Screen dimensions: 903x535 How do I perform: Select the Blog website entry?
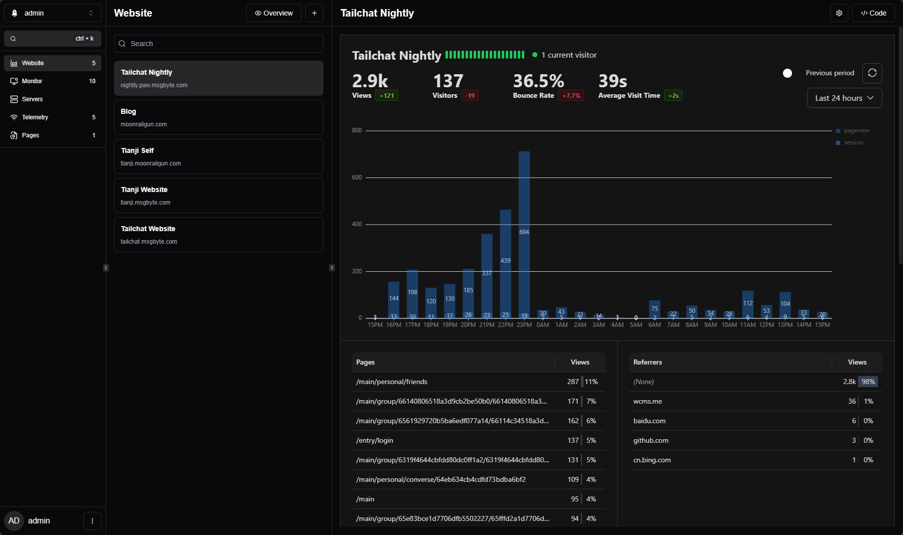click(218, 117)
